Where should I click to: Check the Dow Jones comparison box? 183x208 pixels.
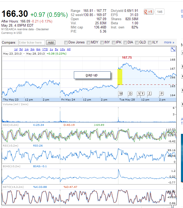click(x=66, y=42)
